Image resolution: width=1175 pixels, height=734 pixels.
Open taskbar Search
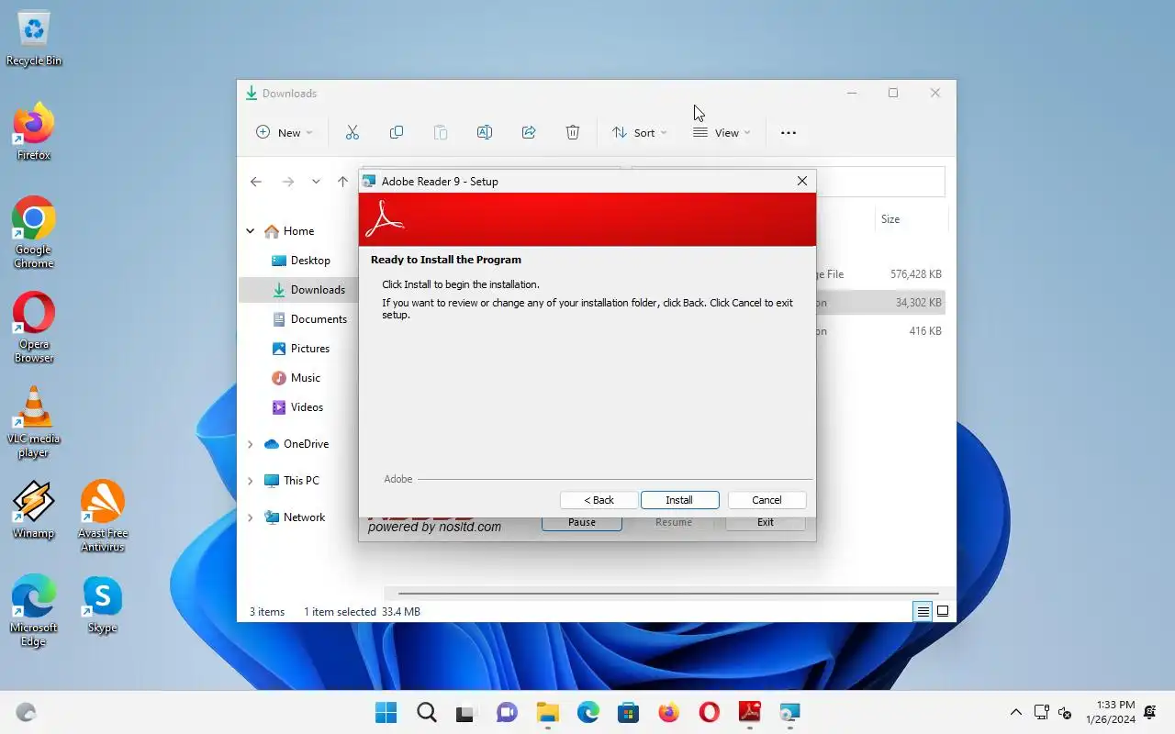(x=427, y=712)
